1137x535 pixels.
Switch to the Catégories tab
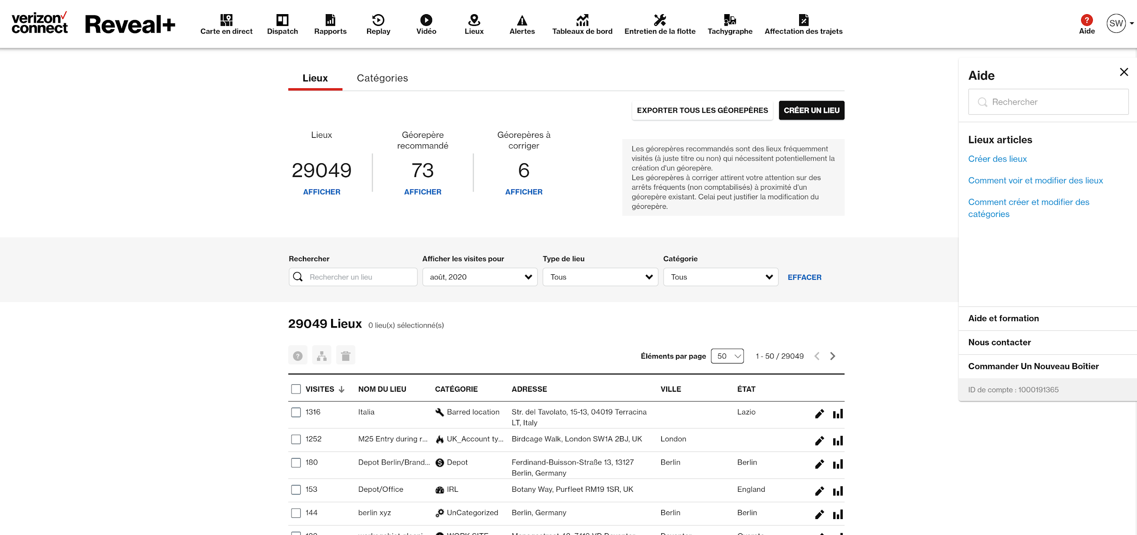[x=382, y=78]
